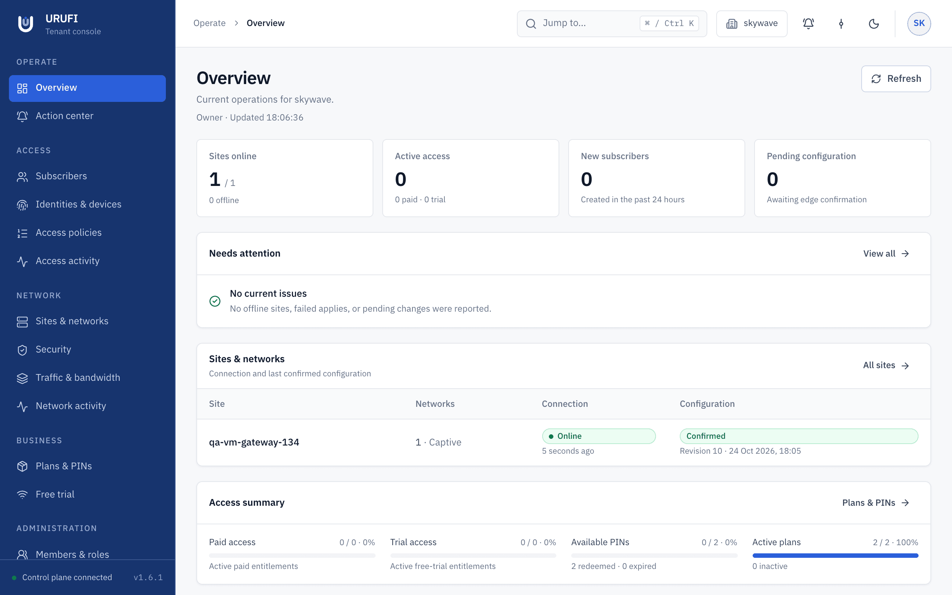Open Action center from the sidebar

pyautogui.click(x=87, y=116)
